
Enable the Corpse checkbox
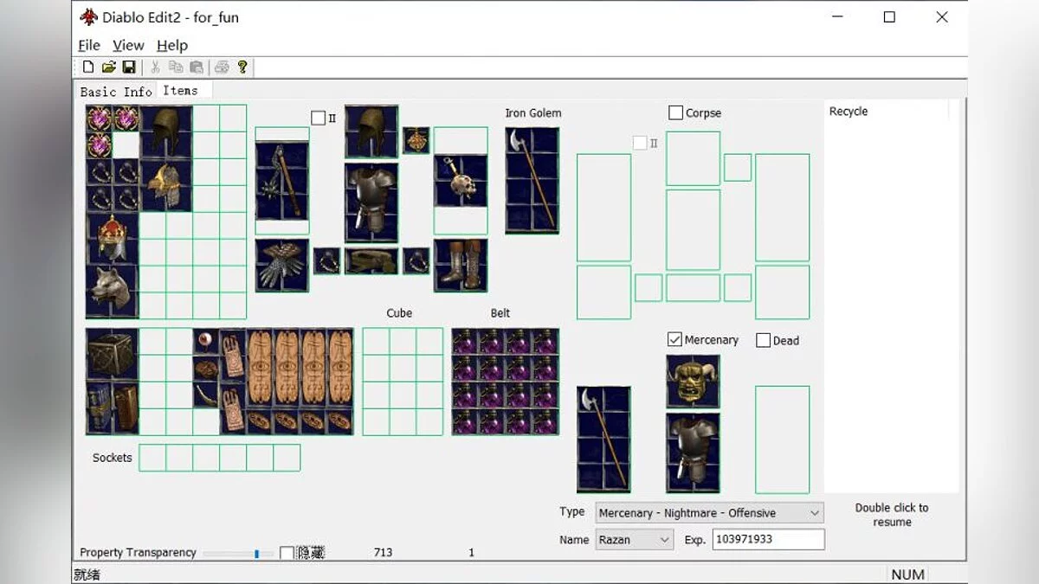676,113
